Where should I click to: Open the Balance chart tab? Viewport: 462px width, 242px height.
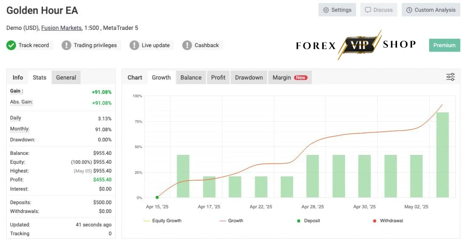[191, 77]
